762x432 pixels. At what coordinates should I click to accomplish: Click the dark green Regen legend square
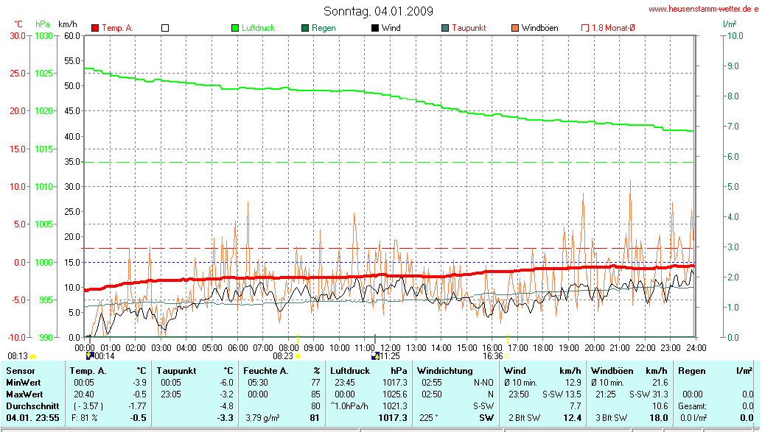[305, 28]
